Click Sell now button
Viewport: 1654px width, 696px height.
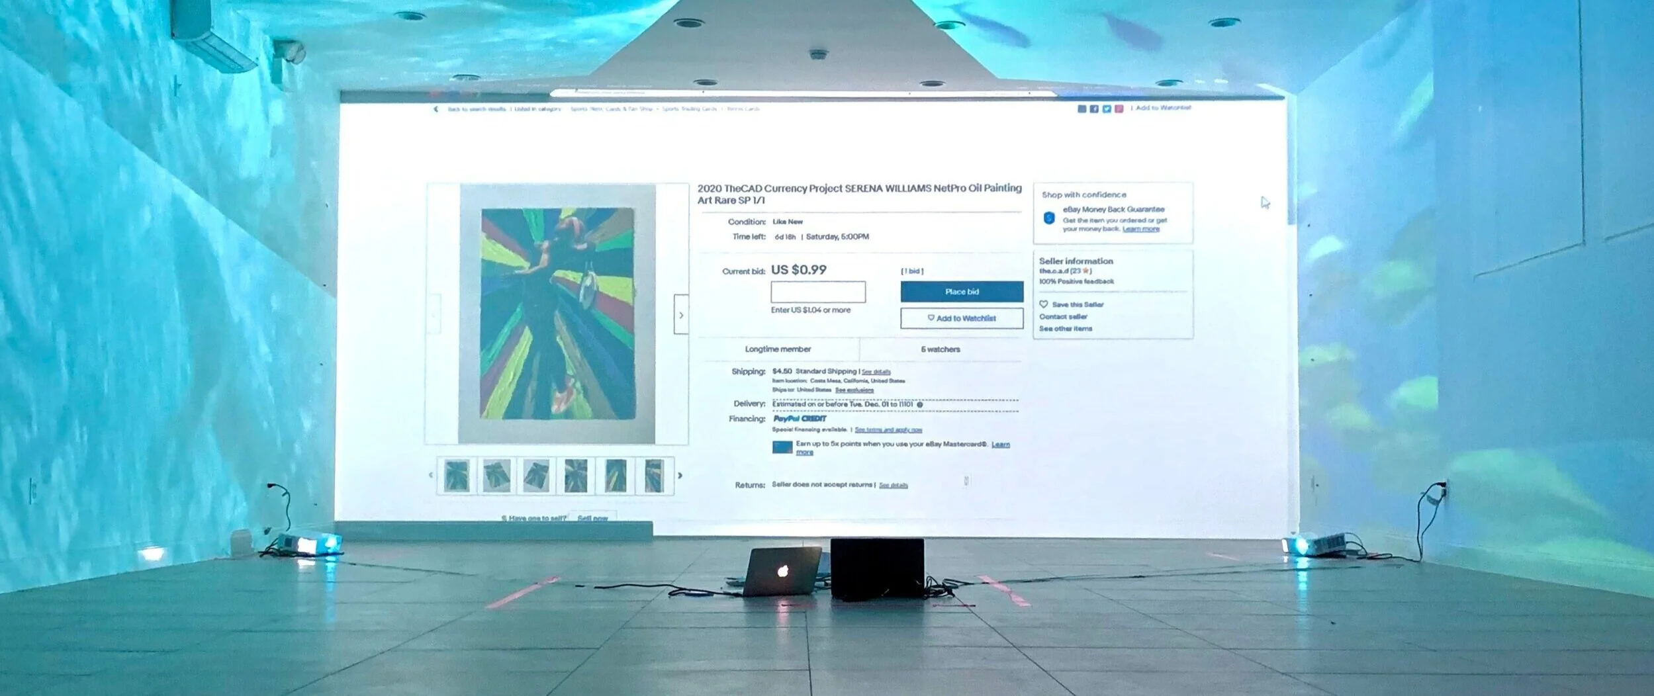pos(593,518)
